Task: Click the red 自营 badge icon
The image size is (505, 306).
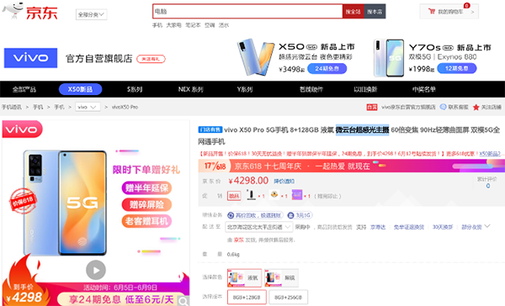Action: (372, 107)
